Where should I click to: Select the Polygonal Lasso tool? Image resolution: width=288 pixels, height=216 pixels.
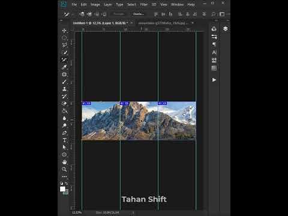(64, 45)
